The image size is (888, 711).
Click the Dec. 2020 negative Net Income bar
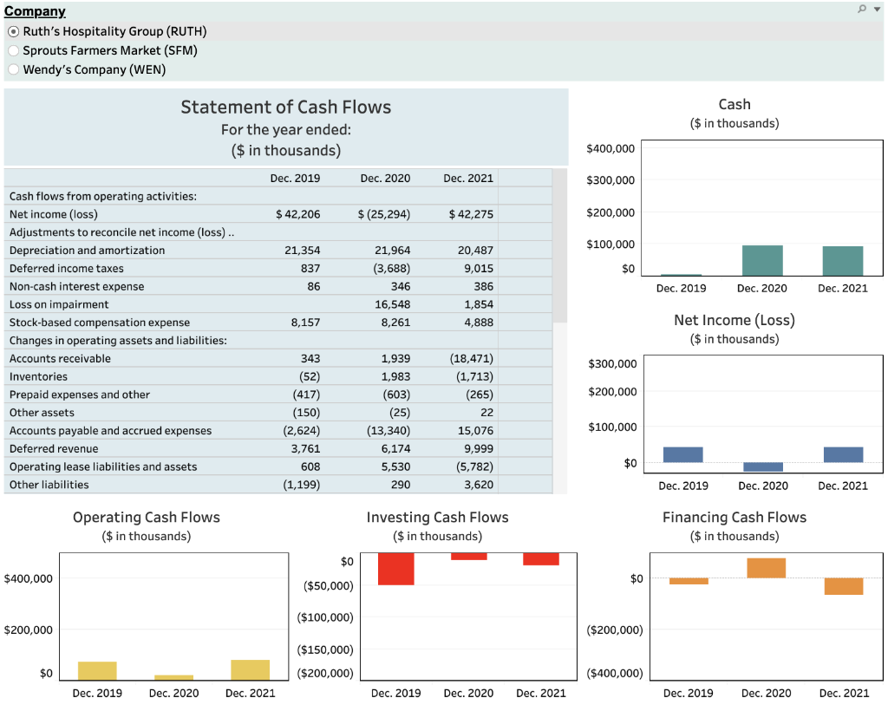[763, 467]
